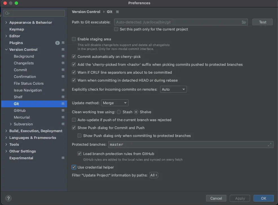
Task: Click the folder browse icon in Git path
Action: click(x=244, y=22)
